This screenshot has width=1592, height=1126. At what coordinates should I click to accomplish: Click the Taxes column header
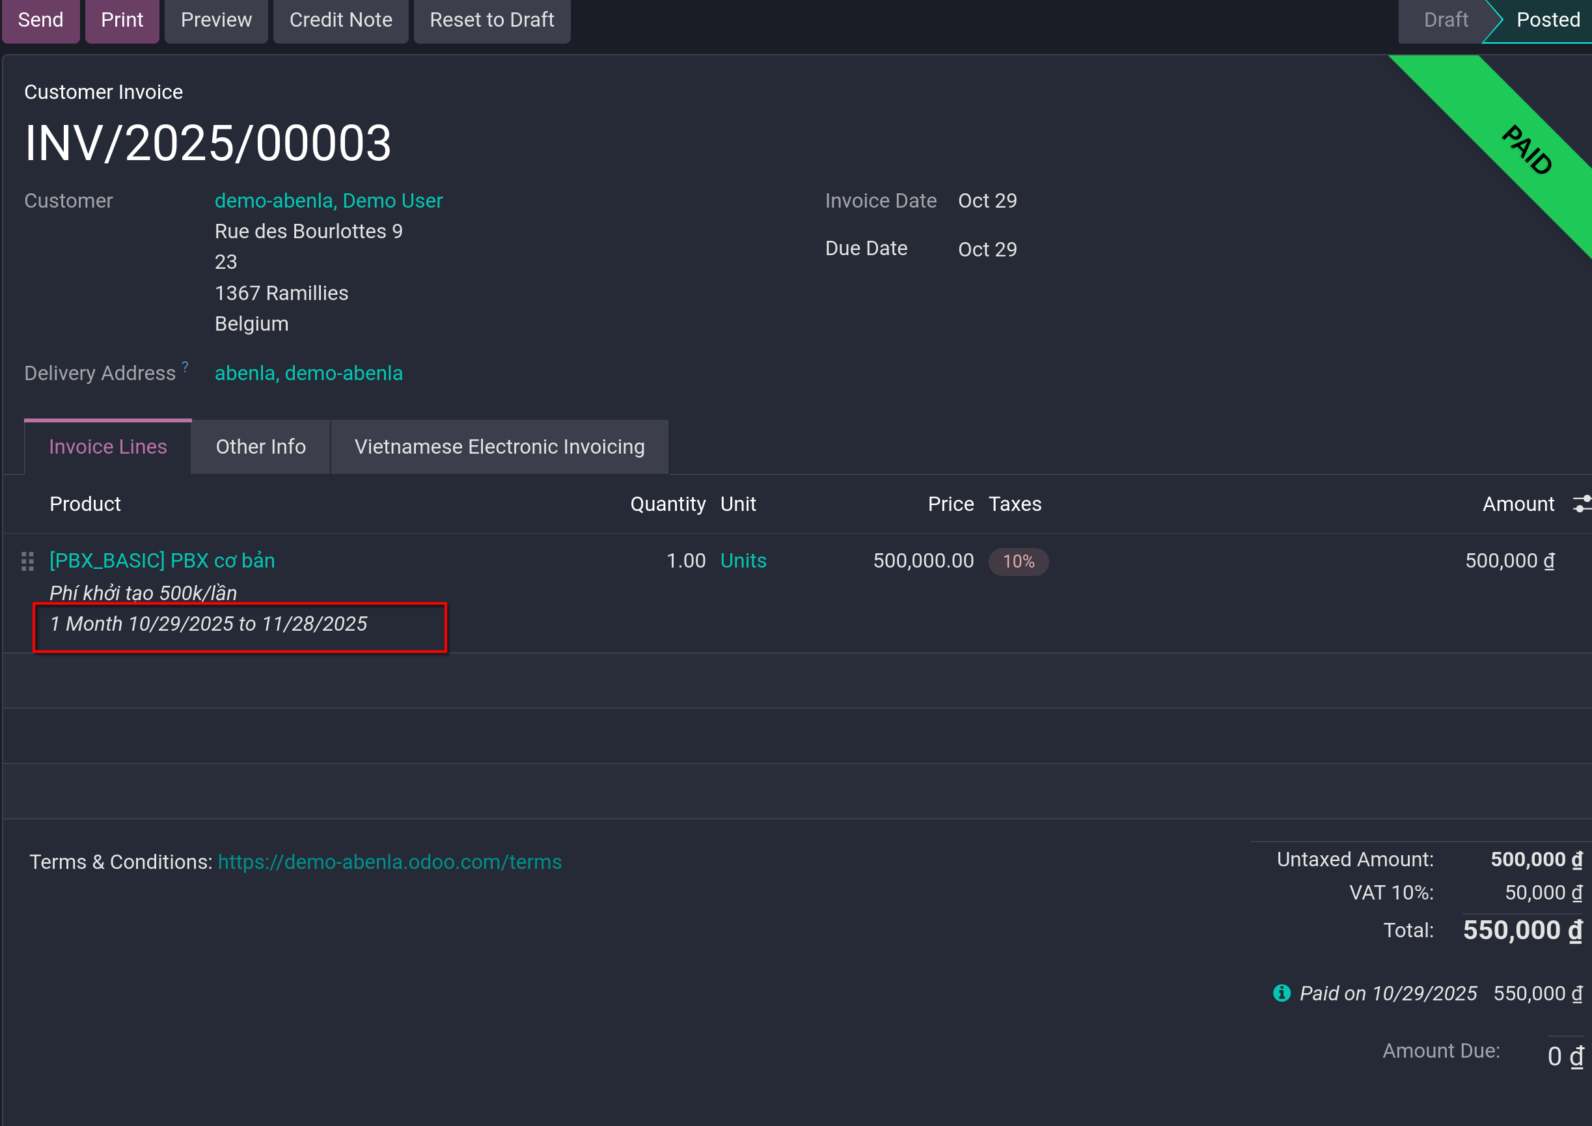click(1015, 504)
